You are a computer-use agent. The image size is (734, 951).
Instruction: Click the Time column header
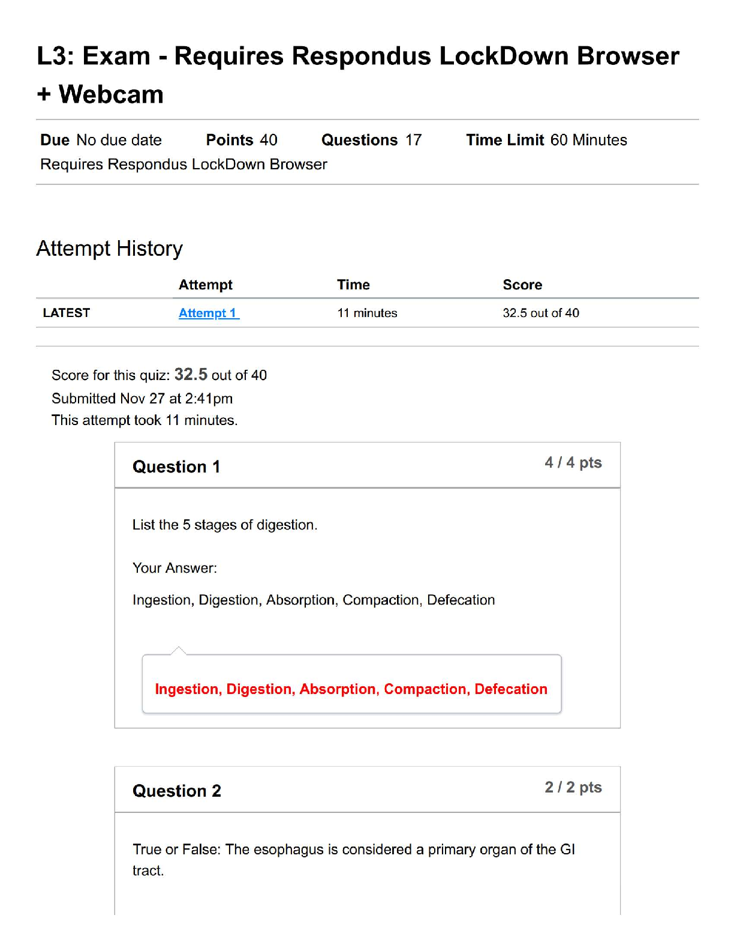353,285
